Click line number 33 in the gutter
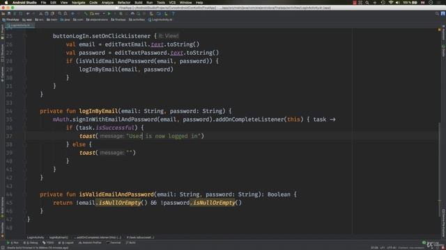Viewport: 446px width, 250px height. [9, 103]
